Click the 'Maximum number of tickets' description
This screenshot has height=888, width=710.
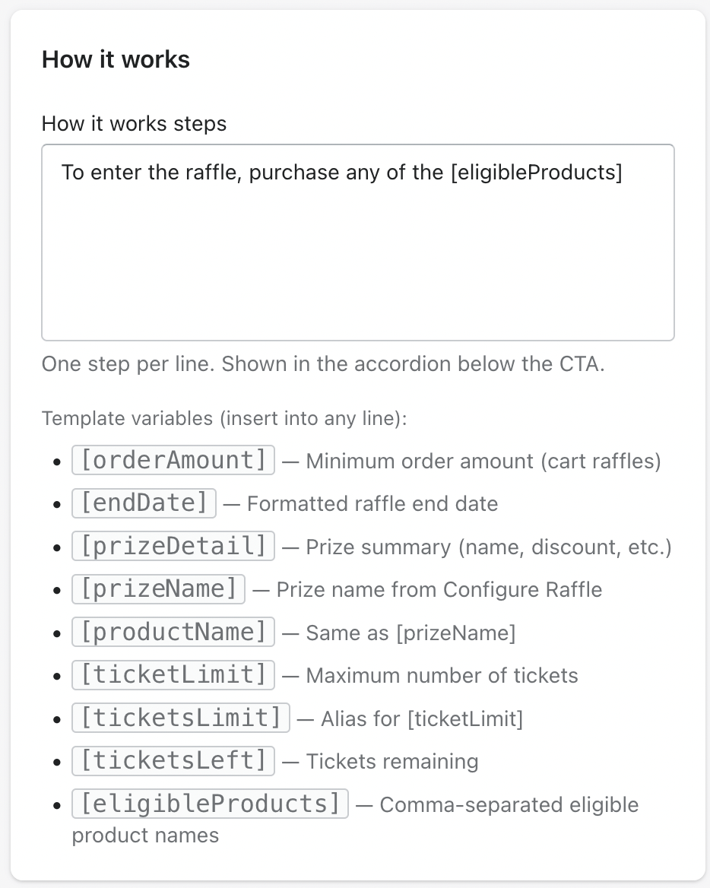click(442, 675)
